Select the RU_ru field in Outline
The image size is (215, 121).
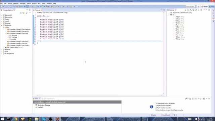pos(180,39)
